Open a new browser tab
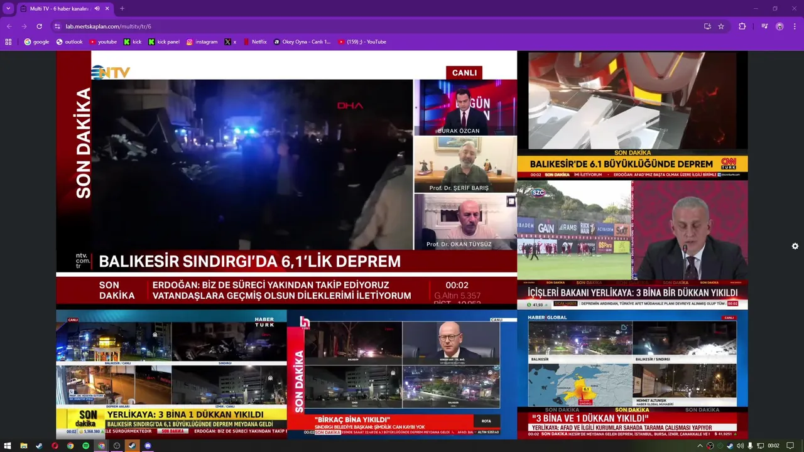 (122, 9)
